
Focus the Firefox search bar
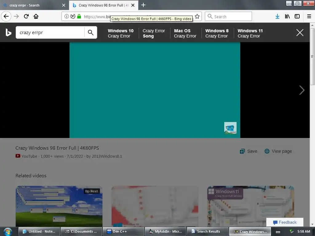(x=229, y=17)
